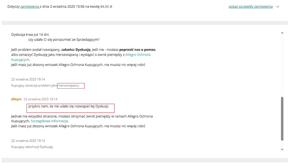This screenshot has width=290, height=168.
Task: Click the bold "zakończ Dyskusję" text
Action: point(76,50)
